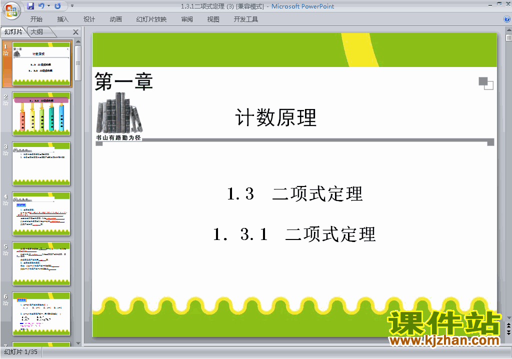Click the thumbnail panel scrollbar handle
The height and width of the screenshot is (359, 512).
pos(77,63)
